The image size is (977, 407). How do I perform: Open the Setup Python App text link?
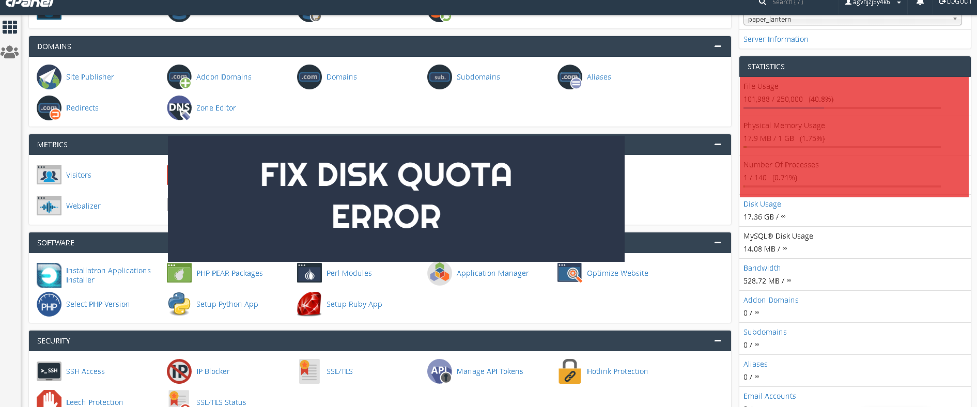[x=227, y=304]
